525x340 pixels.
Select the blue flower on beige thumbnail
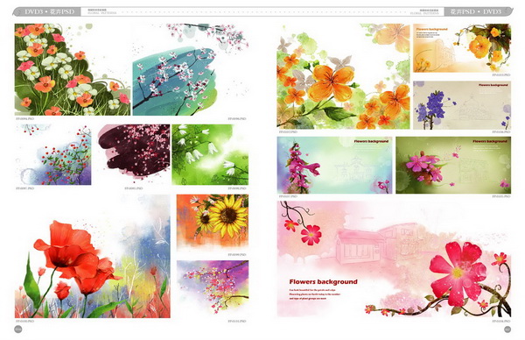tap(462, 105)
